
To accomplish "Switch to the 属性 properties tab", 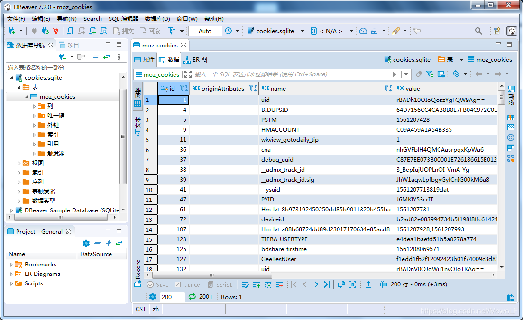I will pos(145,60).
